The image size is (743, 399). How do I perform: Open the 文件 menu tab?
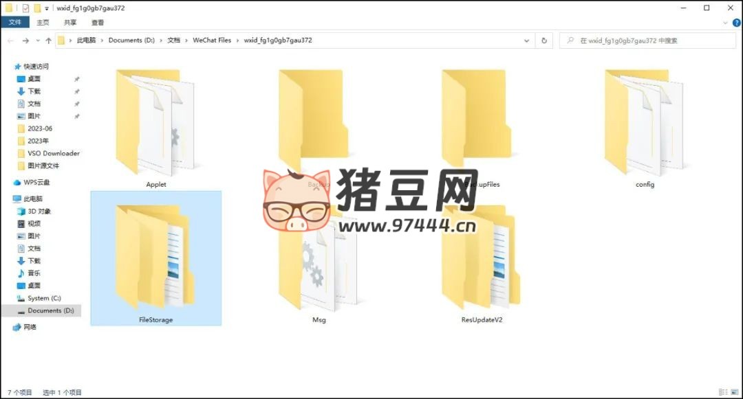(x=15, y=23)
